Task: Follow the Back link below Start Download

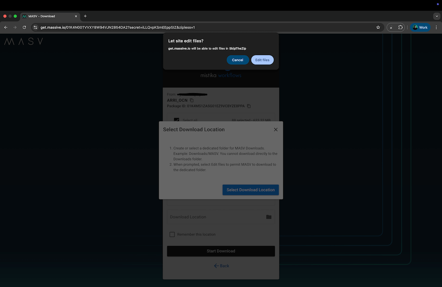Action: (x=221, y=265)
